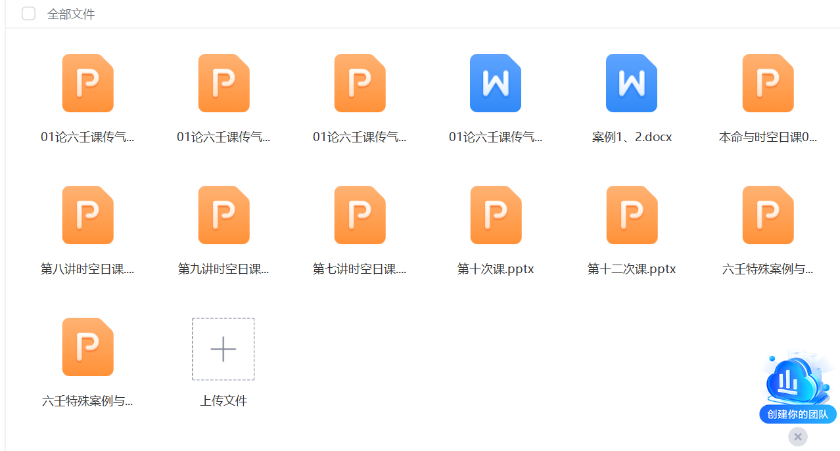
Task: Select the 第九讲时空日课 presentation icon
Action: pos(223,215)
